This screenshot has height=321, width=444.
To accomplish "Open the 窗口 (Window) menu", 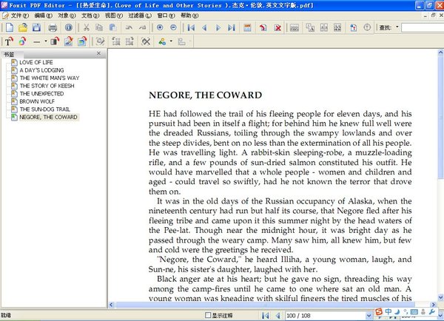I will pos(166,16).
